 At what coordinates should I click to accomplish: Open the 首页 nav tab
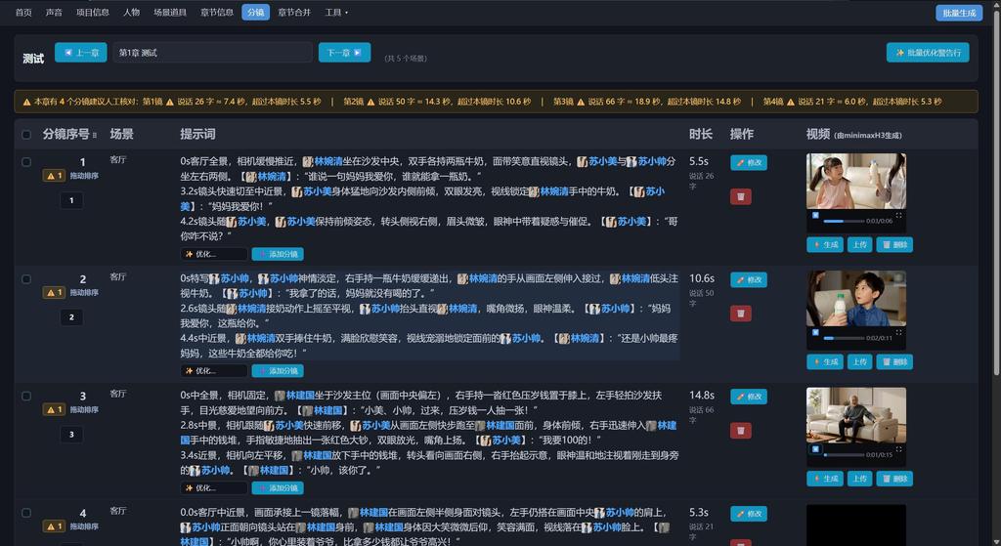[x=23, y=12]
